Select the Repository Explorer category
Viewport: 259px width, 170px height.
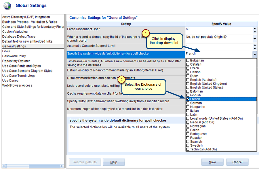pyautogui.click(x=16, y=61)
